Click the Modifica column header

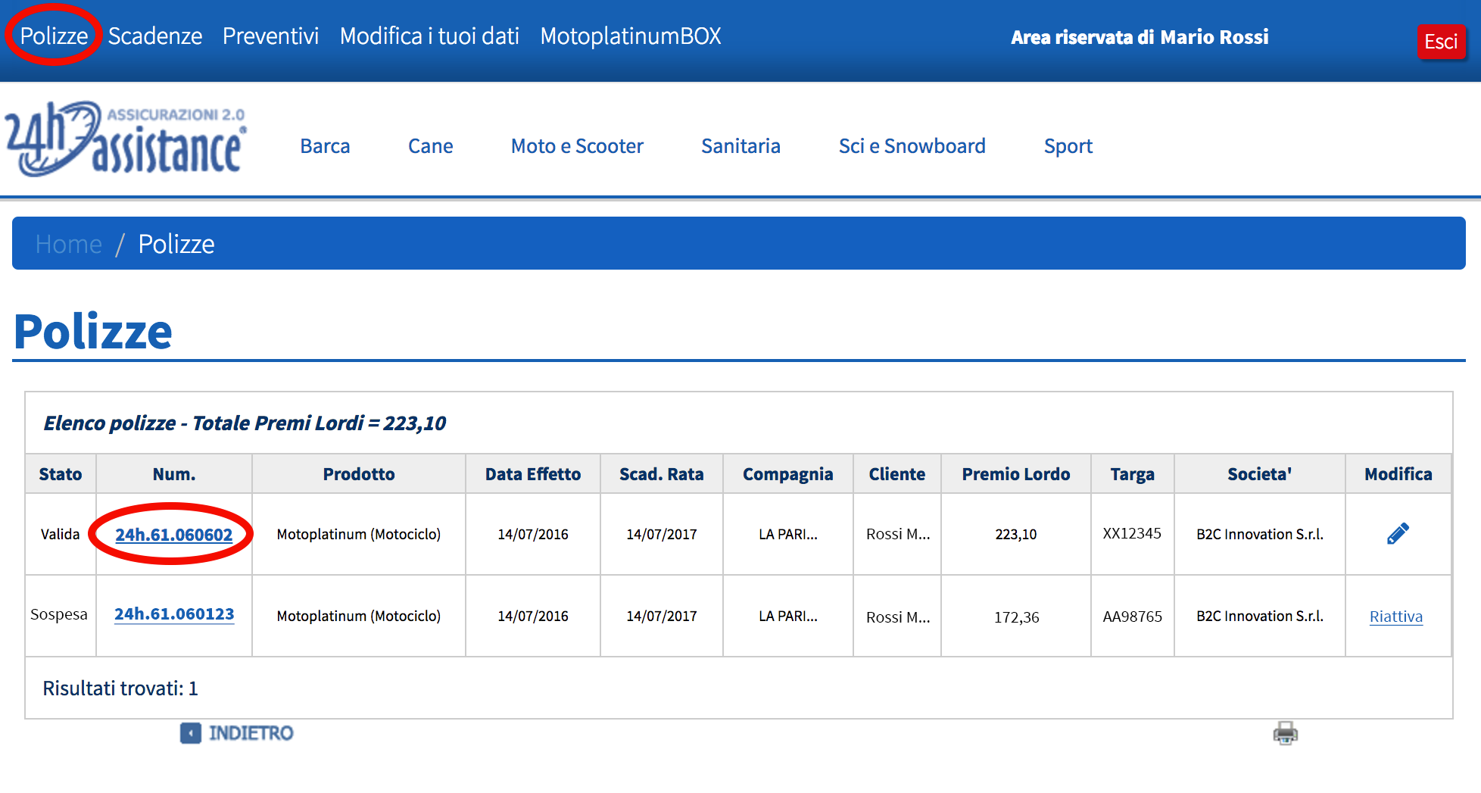(1398, 474)
